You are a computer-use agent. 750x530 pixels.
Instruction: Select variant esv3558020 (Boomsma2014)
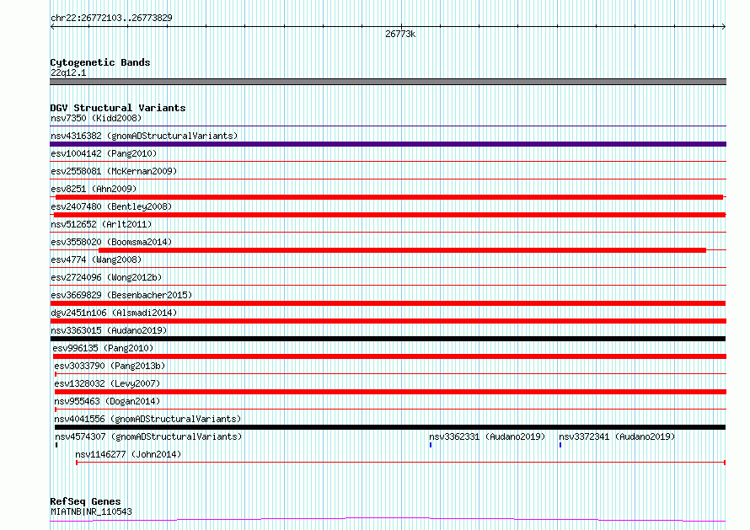[111, 242]
